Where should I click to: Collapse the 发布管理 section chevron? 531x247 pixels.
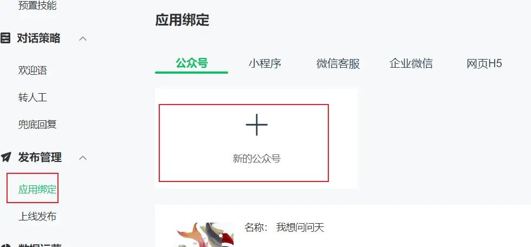coord(83,158)
